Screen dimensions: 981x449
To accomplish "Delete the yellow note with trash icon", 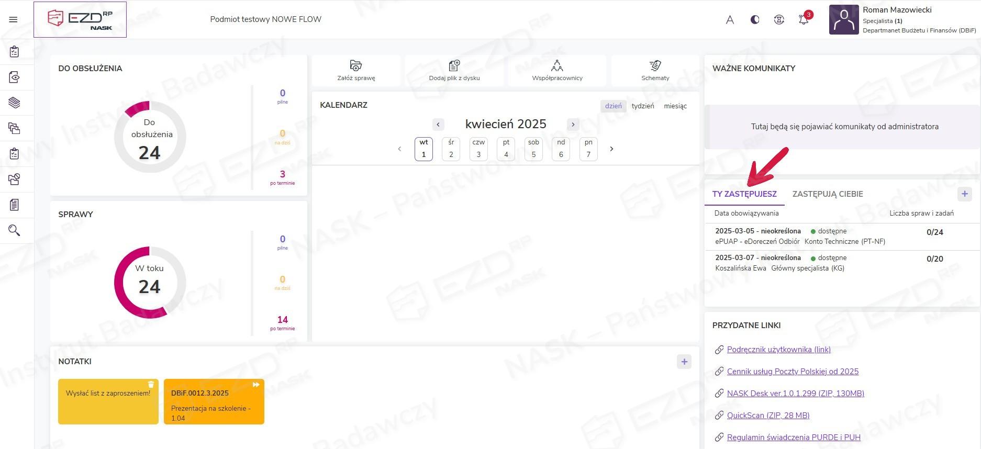I will tap(151, 385).
